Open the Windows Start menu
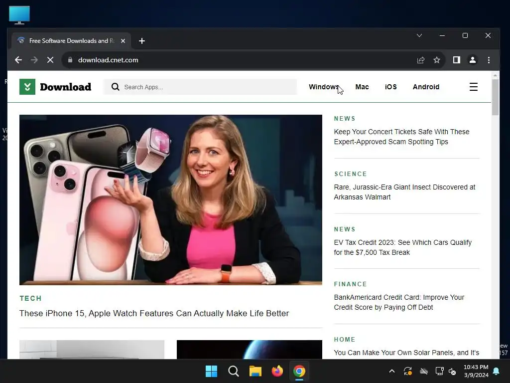The width and height of the screenshot is (510, 383). pos(211,371)
